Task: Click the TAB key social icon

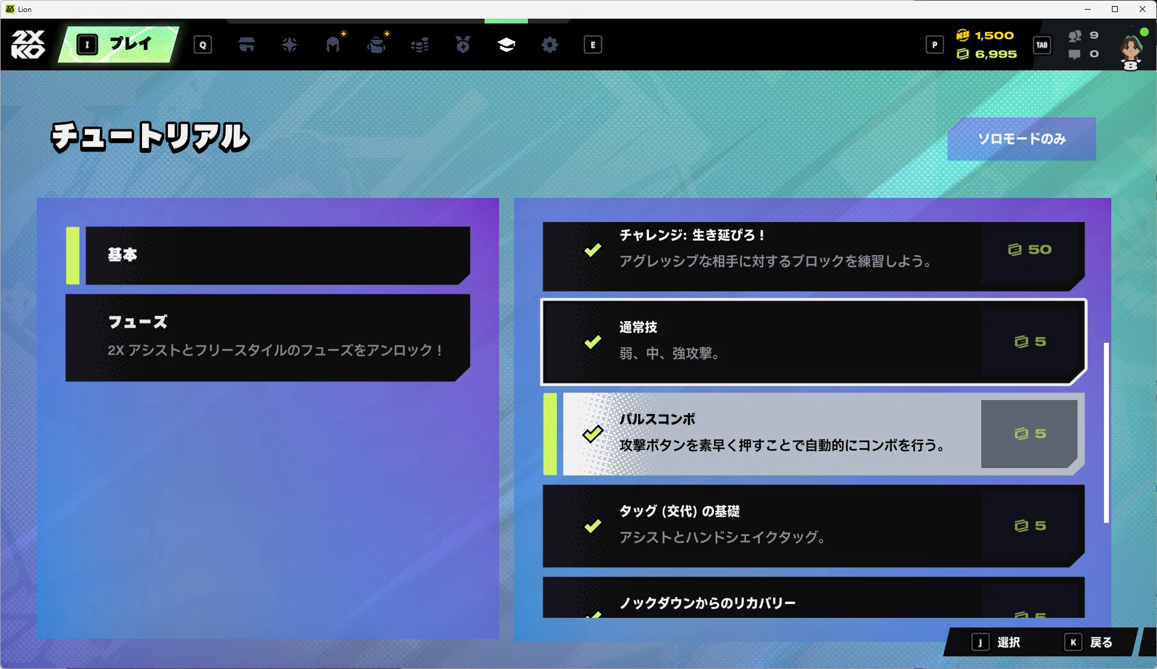Action: click(1042, 45)
